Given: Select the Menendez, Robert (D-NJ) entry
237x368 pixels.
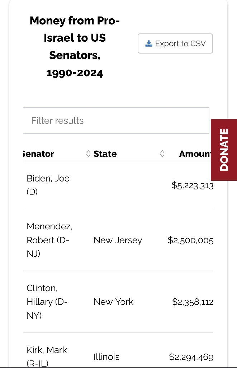Looking at the screenshot, I should tap(49, 240).
